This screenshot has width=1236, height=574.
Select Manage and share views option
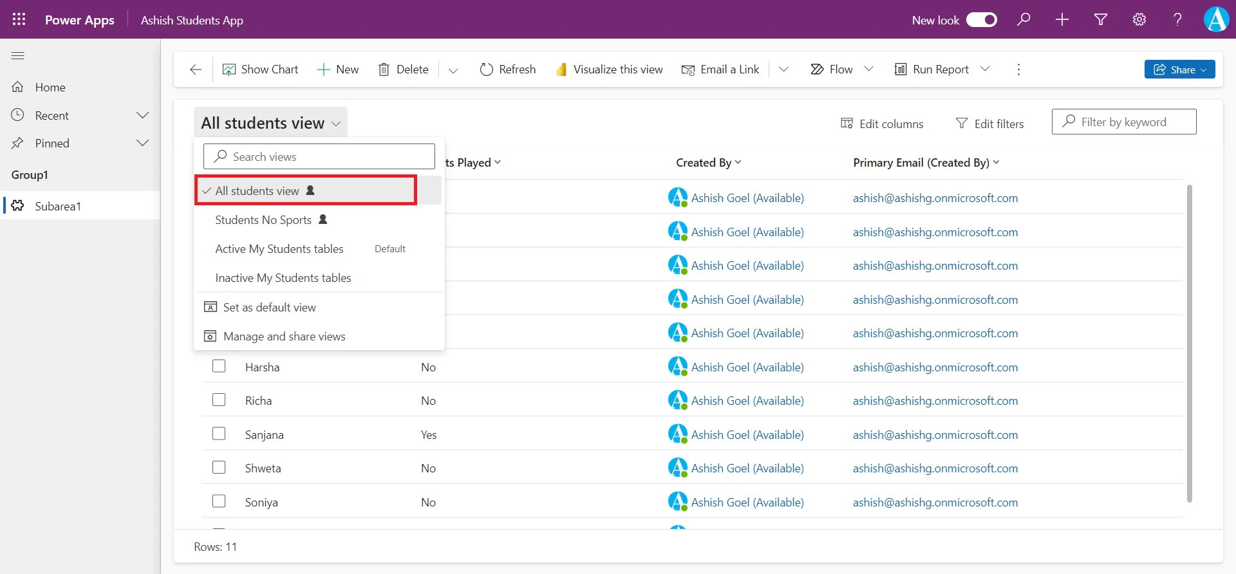[x=284, y=337]
